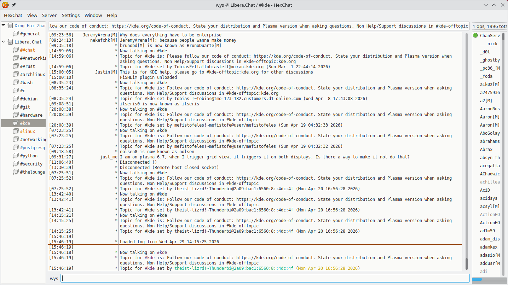Open the Help menu
This screenshot has width=508, height=285.
(112, 16)
